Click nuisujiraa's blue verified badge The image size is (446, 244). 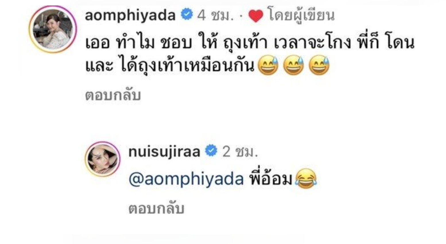tap(212, 151)
